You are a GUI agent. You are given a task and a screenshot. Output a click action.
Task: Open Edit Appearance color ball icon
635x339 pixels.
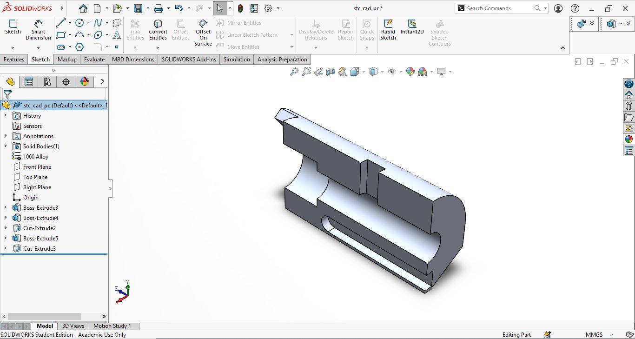pos(410,72)
